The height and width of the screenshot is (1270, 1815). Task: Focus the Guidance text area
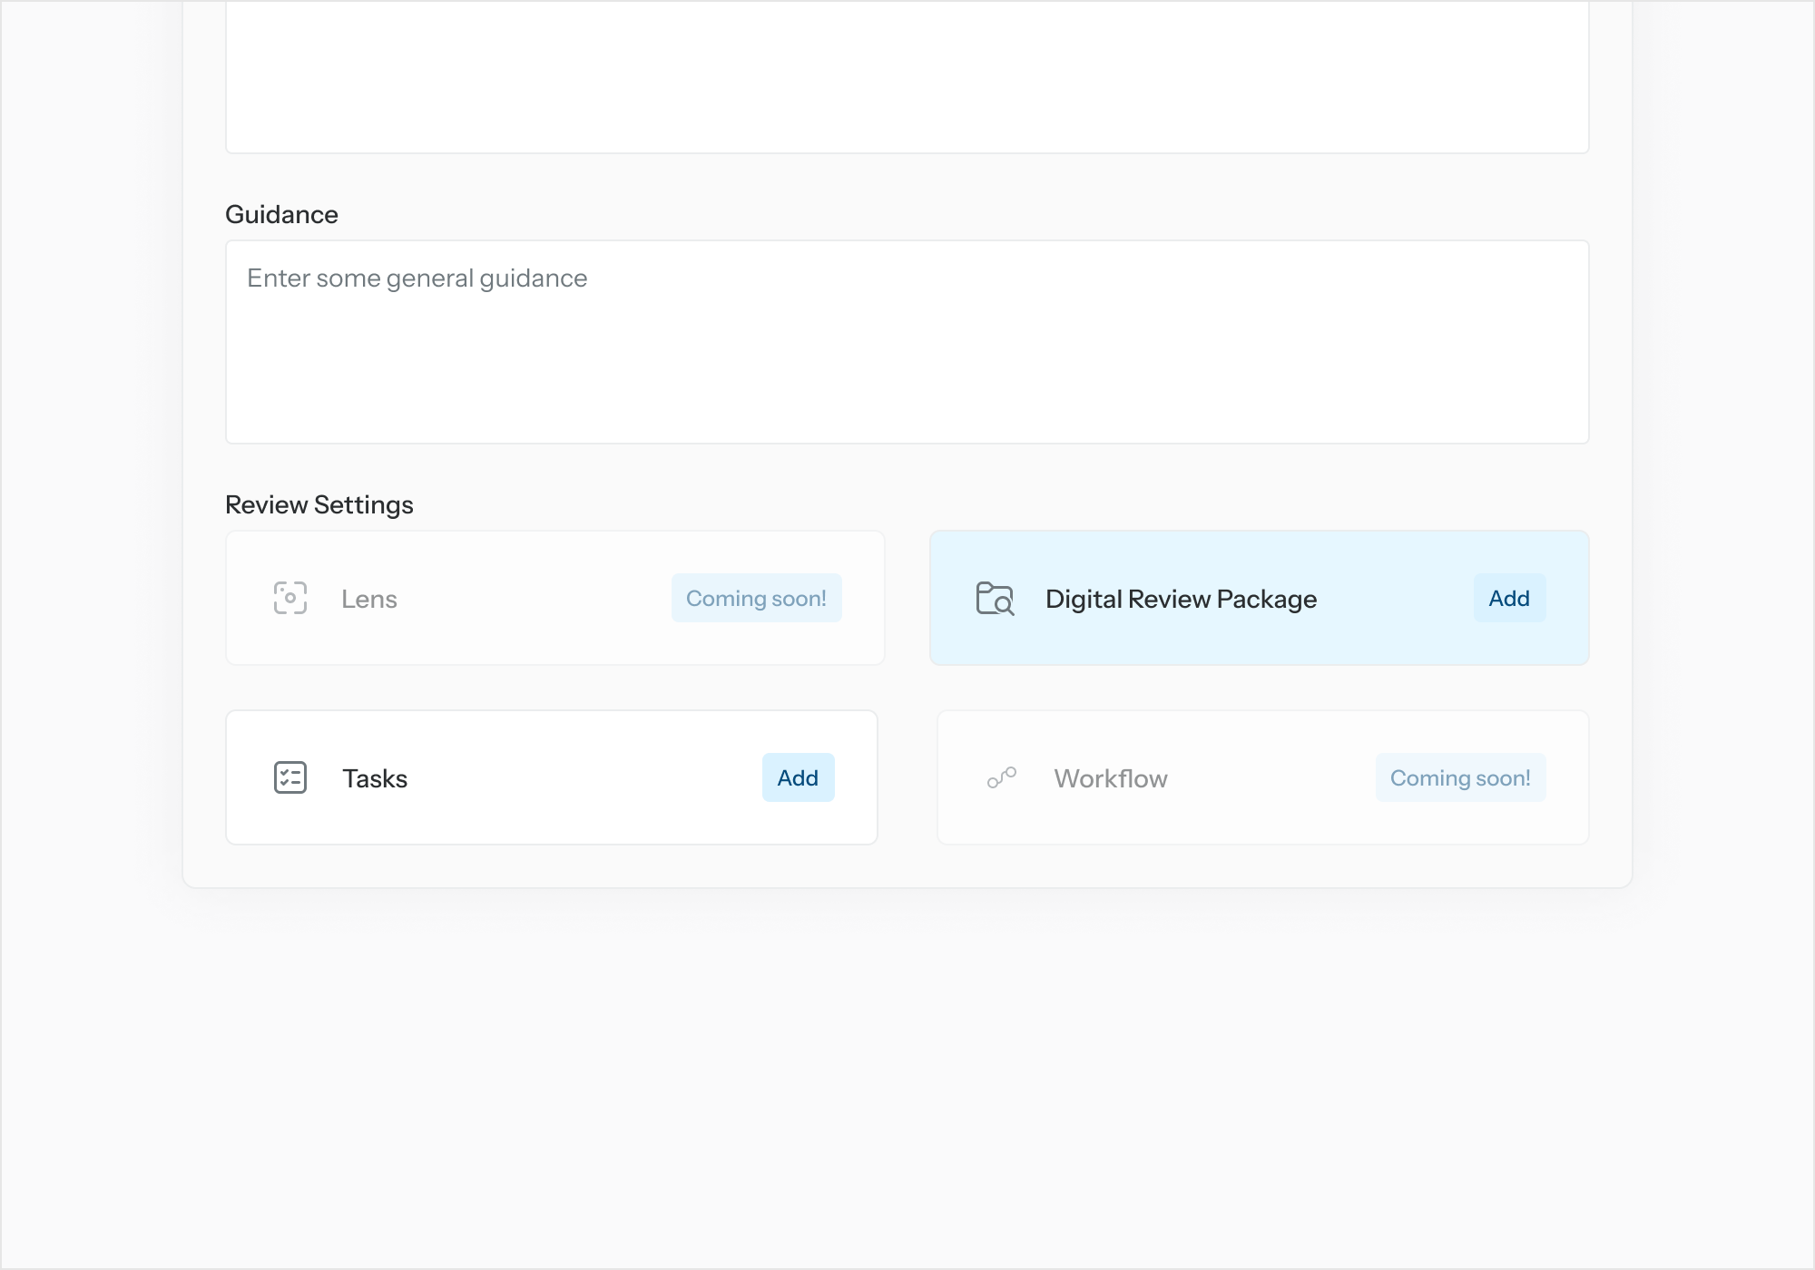pos(907,363)
